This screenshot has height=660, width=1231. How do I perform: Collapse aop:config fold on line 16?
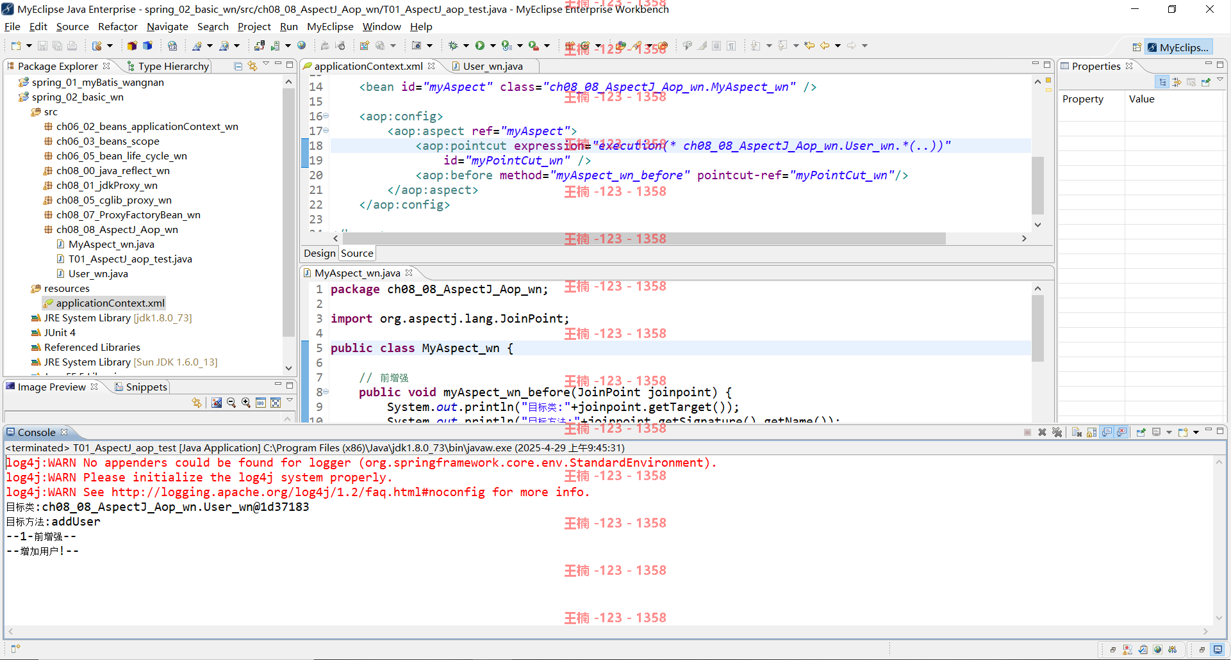(x=326, y=116)
